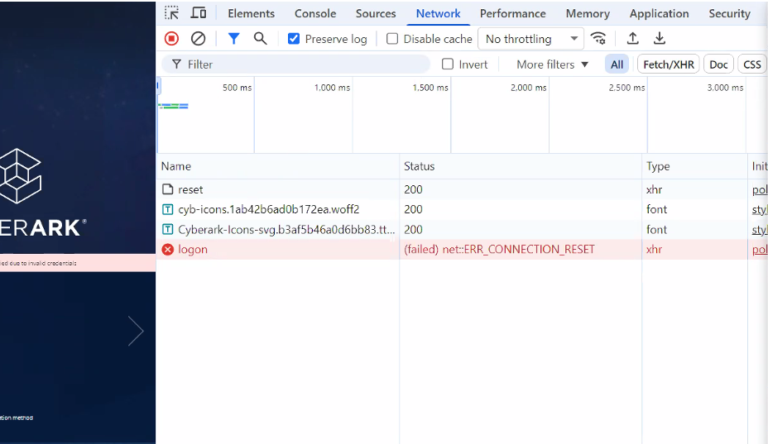Click the 200 status of reset request
Image resolution: width=768 pixels, height=444 pixels.
coord(413,189)
